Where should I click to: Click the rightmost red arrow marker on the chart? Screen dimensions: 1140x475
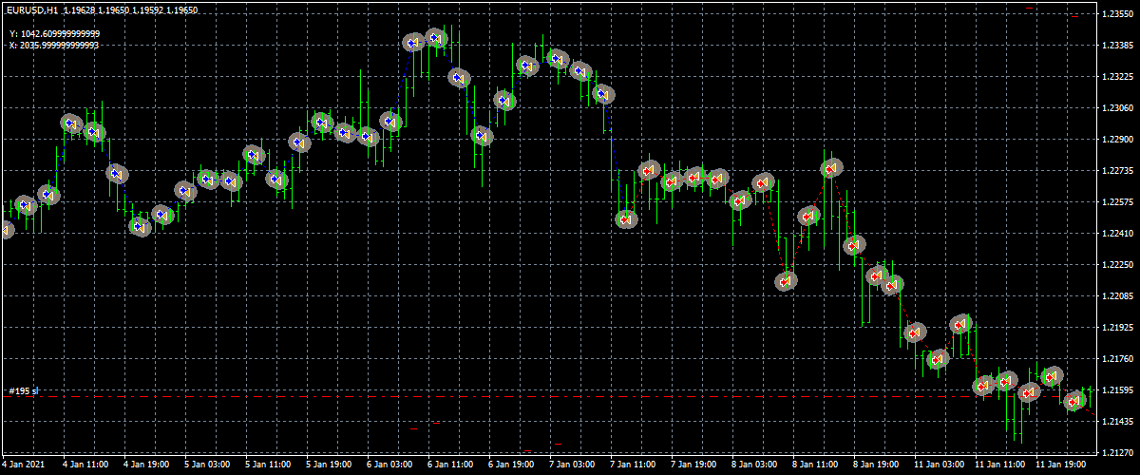[x=1074, y=401]
